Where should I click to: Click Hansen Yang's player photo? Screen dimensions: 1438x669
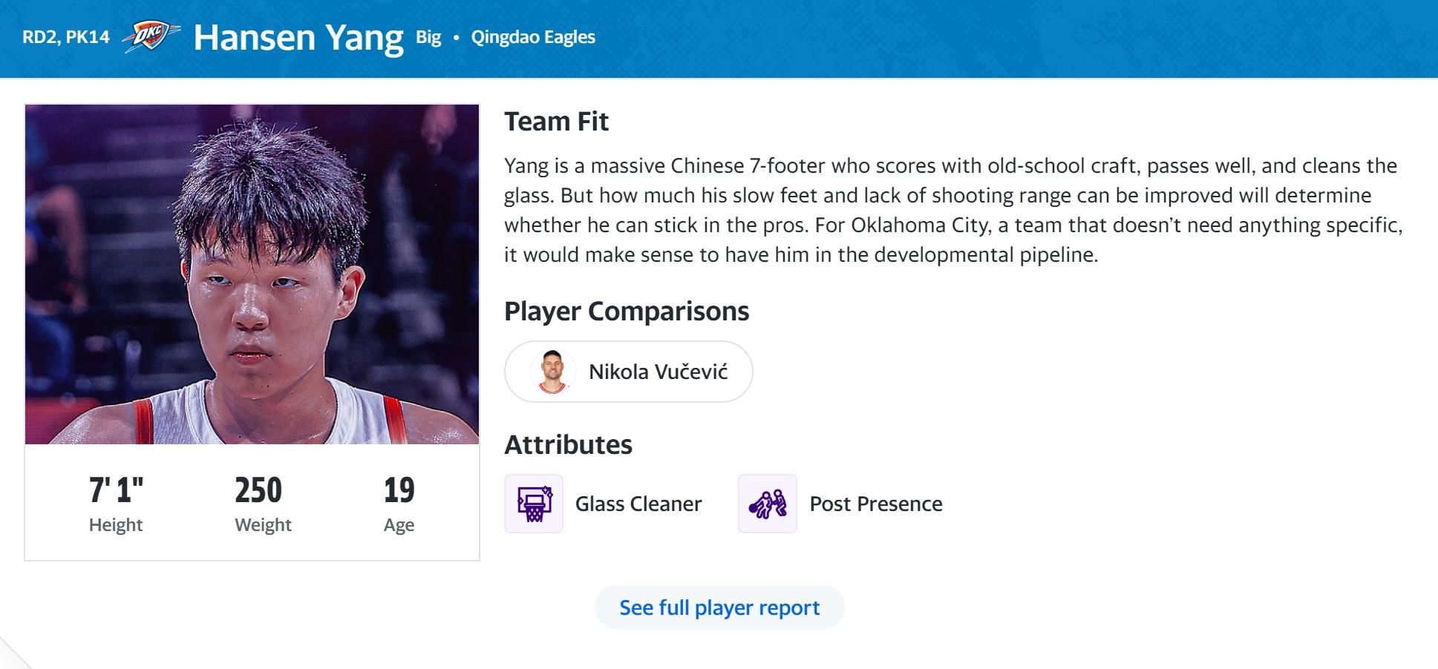tap(252, 274)
